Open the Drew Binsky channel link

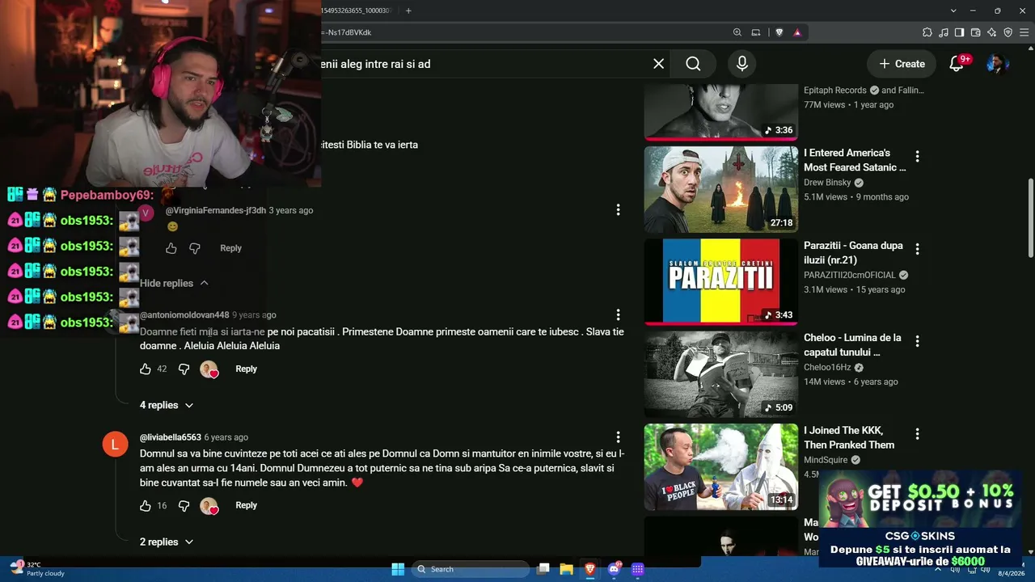pyautogui.click(x=827, y=183)
